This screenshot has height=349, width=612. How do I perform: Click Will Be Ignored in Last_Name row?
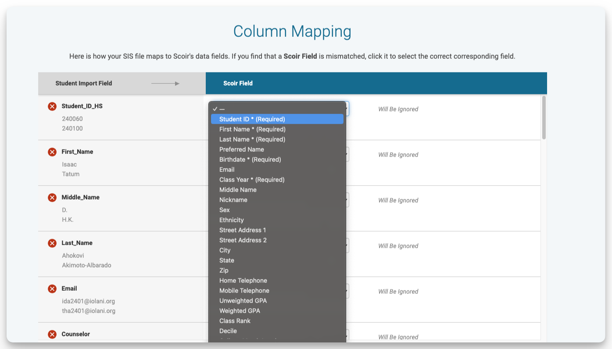click(x=398, y=246)
